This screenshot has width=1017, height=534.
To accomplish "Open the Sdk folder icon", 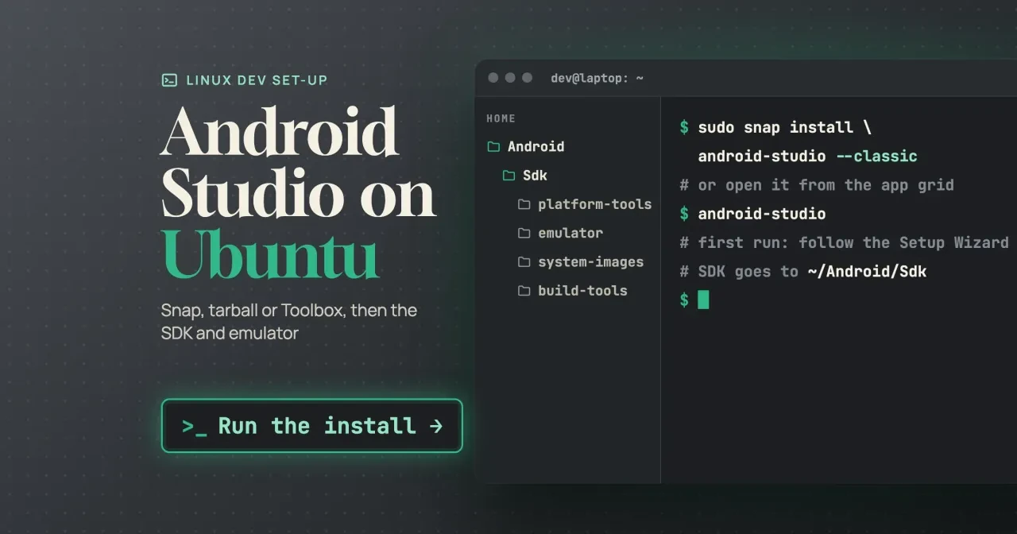I will click(508, 176).
